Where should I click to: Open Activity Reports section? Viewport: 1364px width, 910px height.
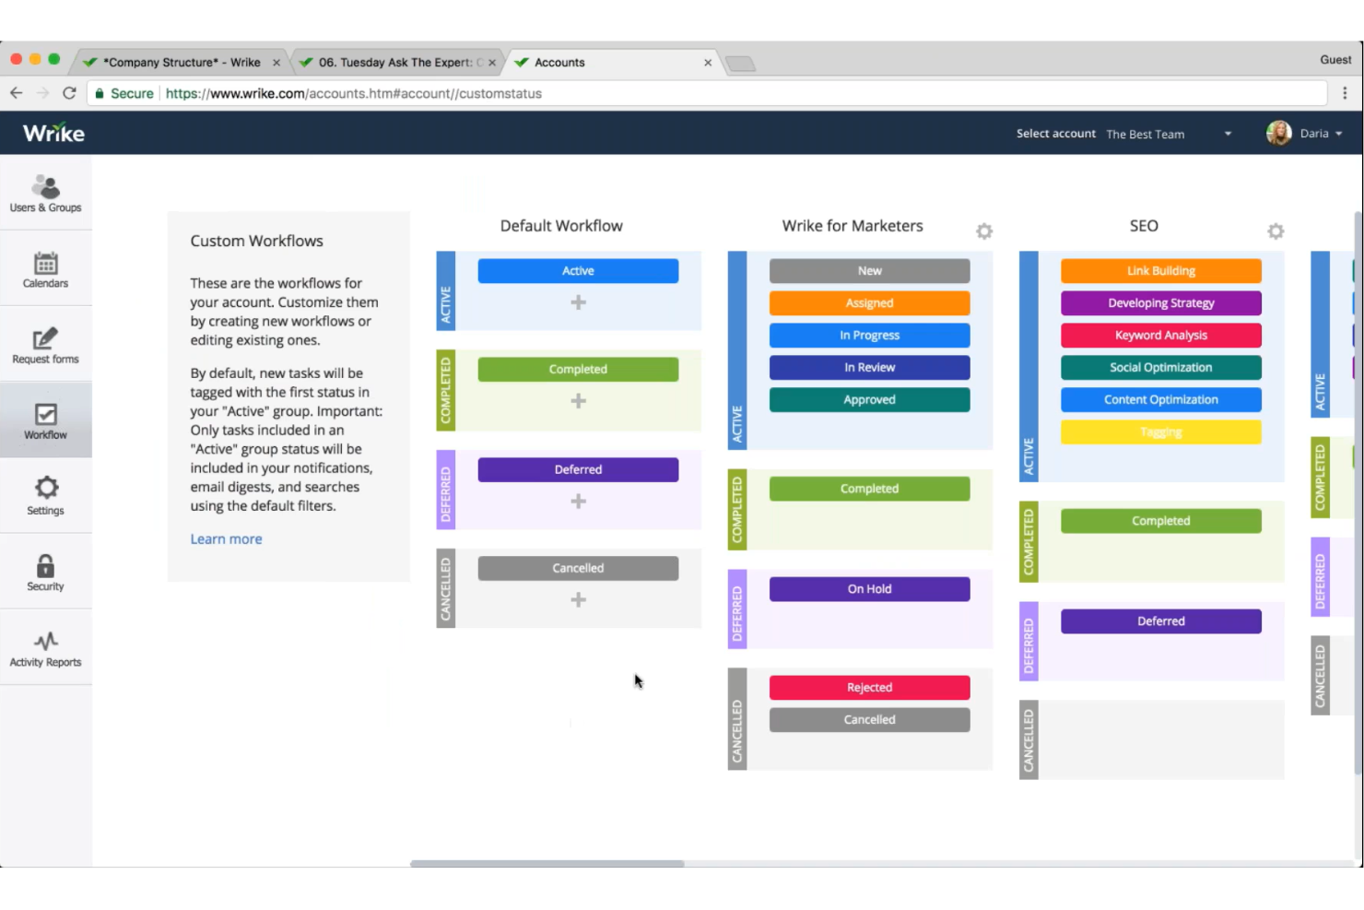coord(46,647)
